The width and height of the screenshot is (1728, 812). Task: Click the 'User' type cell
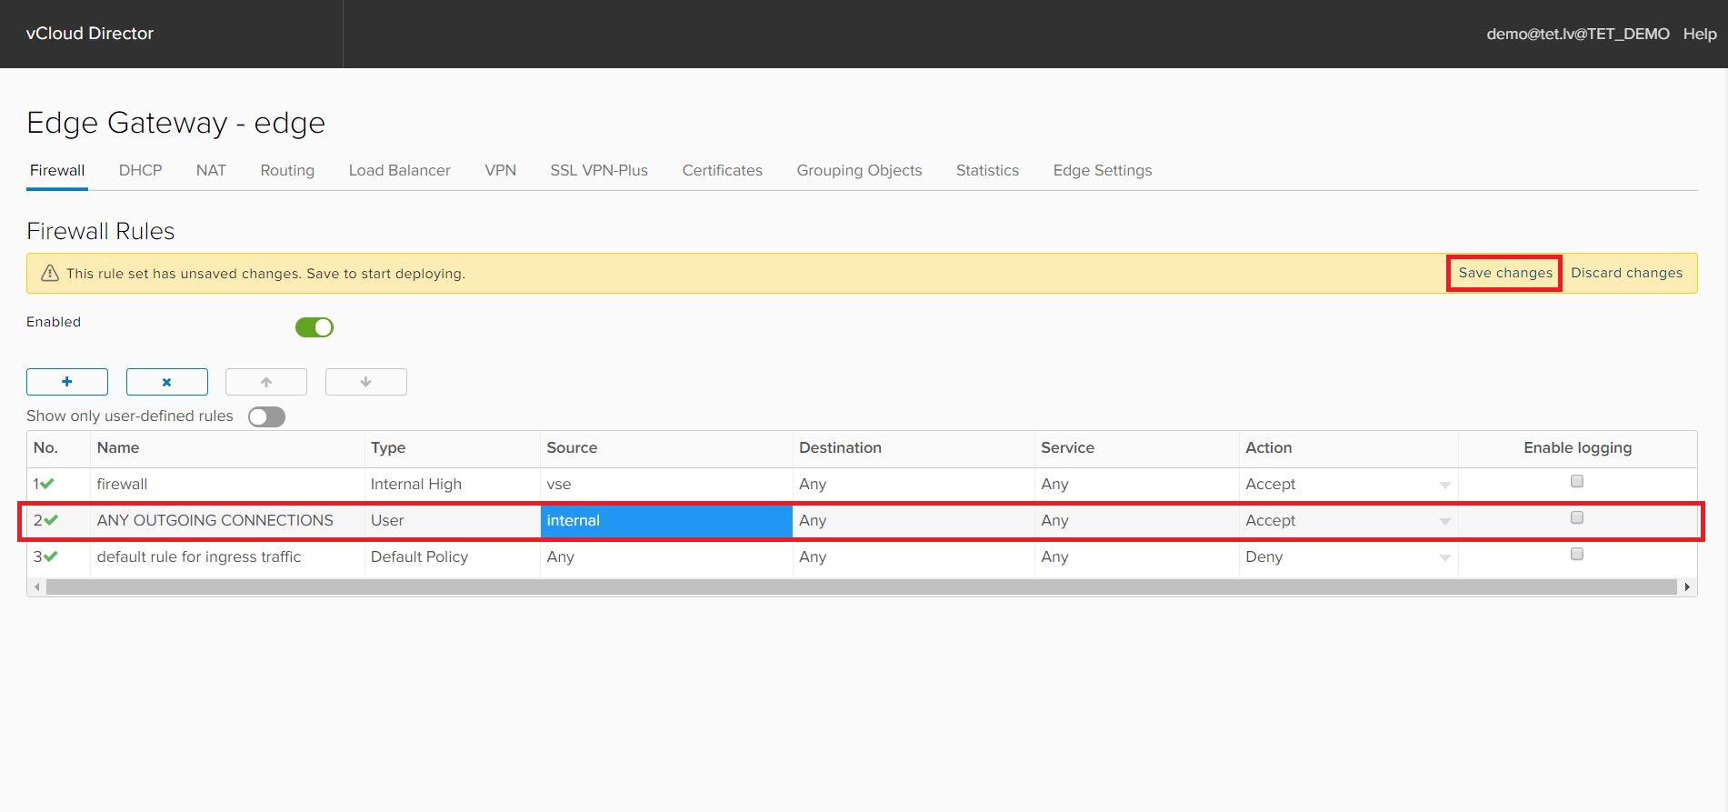pyautogui.click(x=452, y=520)
